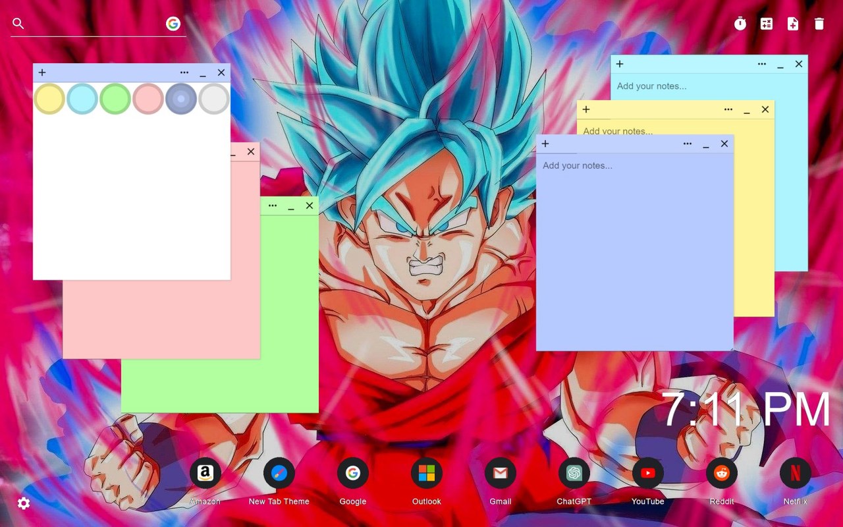Image resolution: width=843 pixels, height=527 pixels.
Task: Open YouTube shortcut
Action: 648,473
